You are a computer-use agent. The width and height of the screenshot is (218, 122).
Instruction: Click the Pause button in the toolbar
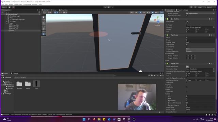click(x=109, y=7)
